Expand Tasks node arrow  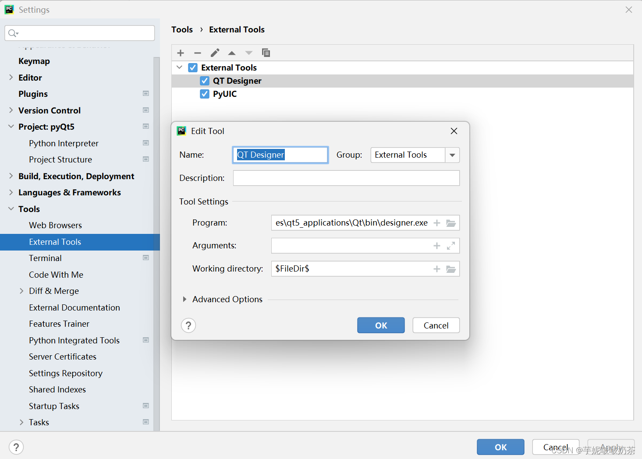click(x=21, y=422)
